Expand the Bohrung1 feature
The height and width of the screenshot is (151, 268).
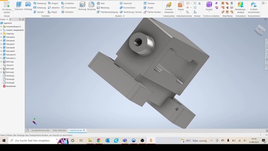pyautogui.click(x=1, y=62)
